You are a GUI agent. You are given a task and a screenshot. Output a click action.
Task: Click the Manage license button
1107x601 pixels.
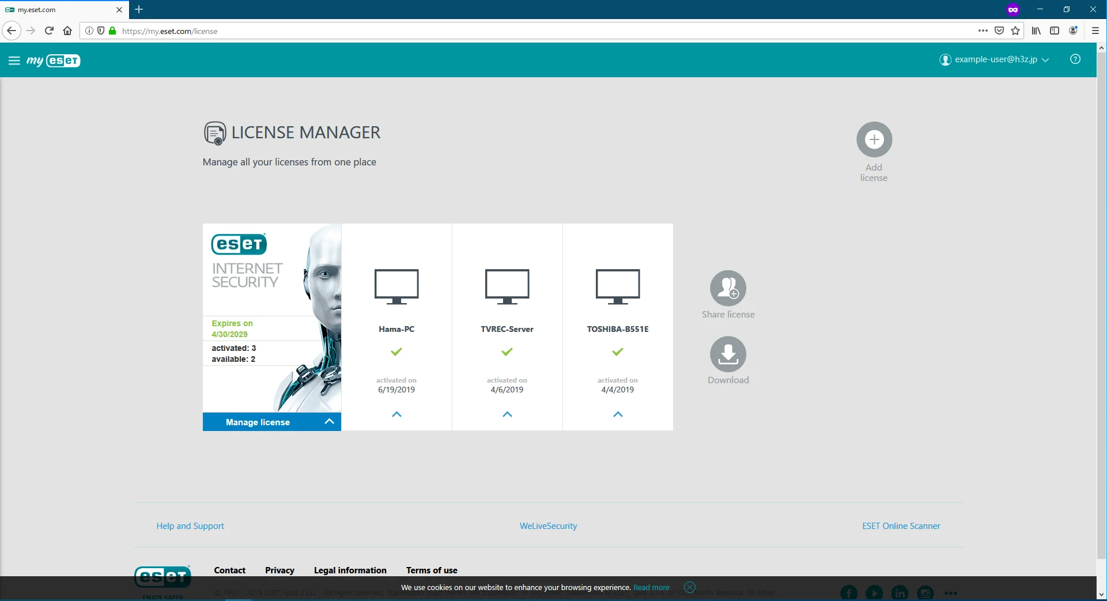coord(271,422)
